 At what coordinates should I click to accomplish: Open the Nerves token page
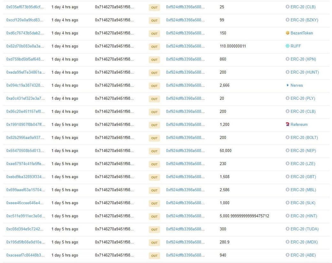297,85
